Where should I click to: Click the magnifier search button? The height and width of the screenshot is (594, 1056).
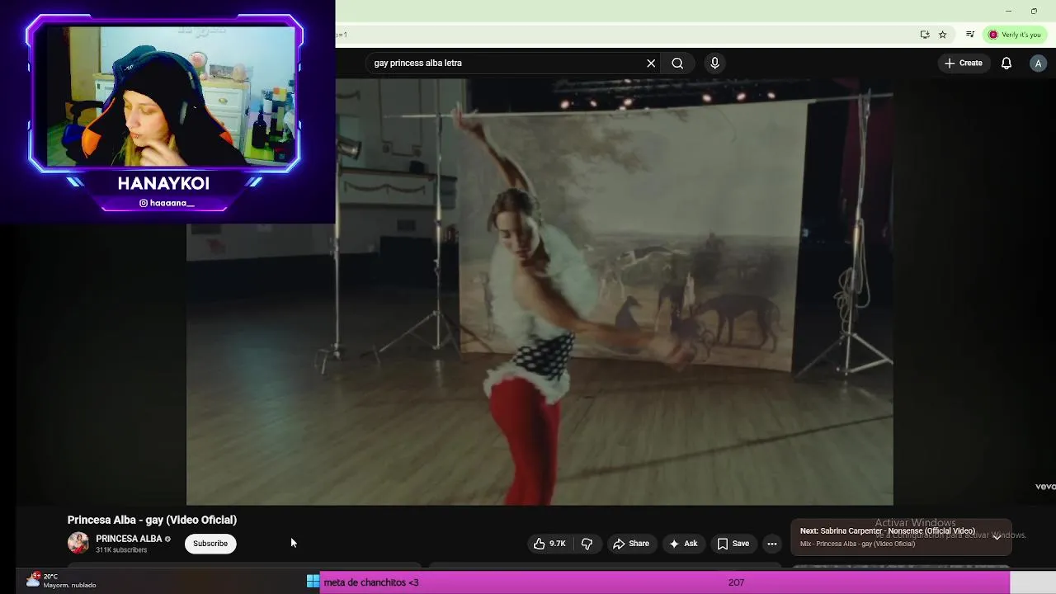[677, 63]
